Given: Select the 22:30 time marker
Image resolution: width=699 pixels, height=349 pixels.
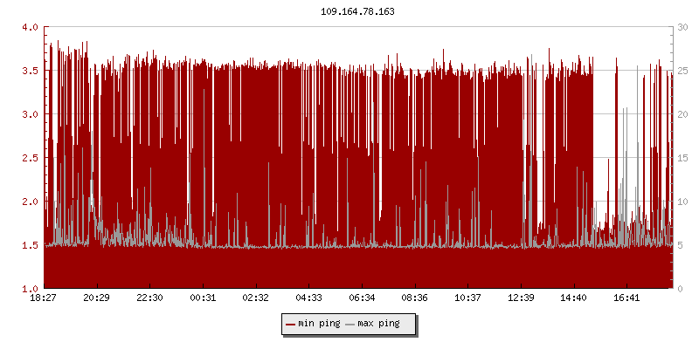Looking at the screenshot, I should [149, 298].
